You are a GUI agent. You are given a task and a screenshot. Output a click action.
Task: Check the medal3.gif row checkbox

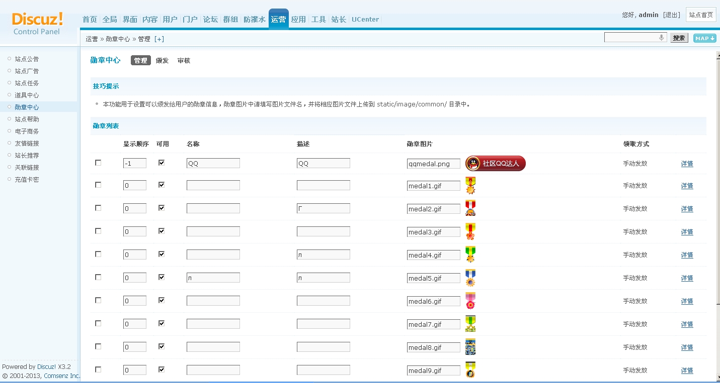click(x=98, y=231)
